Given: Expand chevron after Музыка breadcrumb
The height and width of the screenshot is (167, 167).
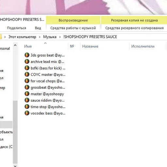Looking at the screenshot, I should point(60,37).
